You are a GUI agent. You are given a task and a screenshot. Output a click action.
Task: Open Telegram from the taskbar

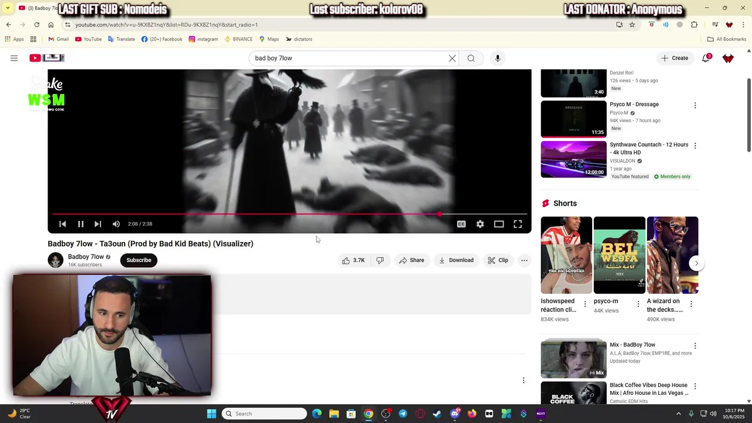tap(403, 414)
